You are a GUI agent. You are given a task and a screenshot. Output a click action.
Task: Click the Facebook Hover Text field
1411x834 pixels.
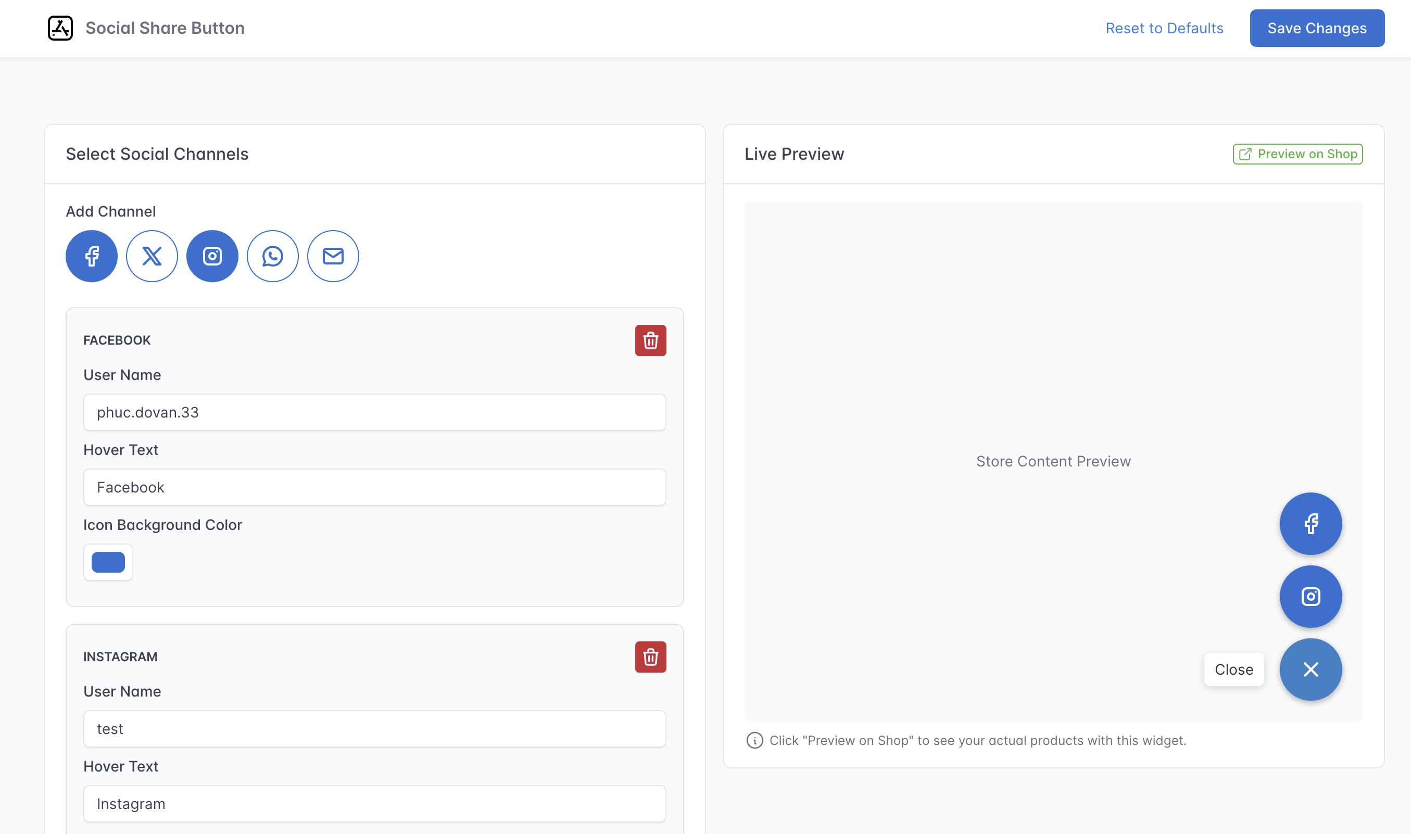coord(375,487)
